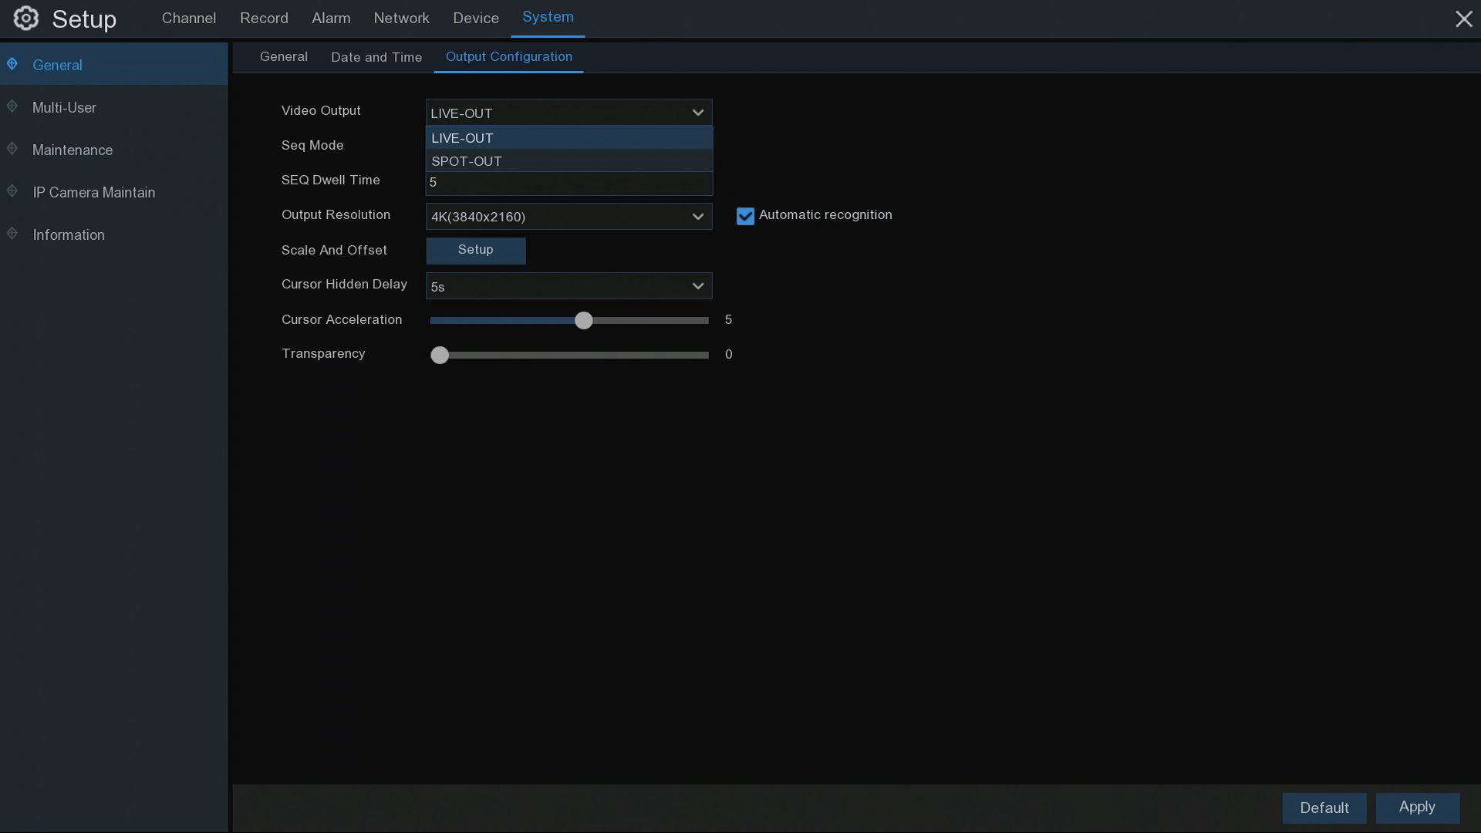The height and width of the screenshot is (833, 1481).
Task: Click the diamond icon beside IP Camera Maintain
Action: tap(12, 191)
